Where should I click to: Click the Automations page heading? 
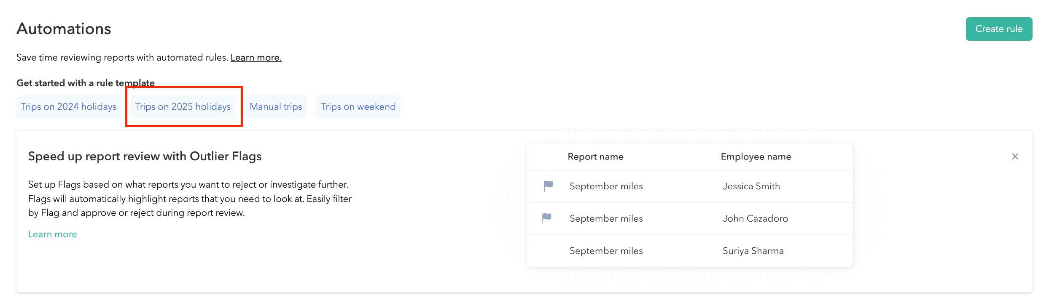coord(64,29)
